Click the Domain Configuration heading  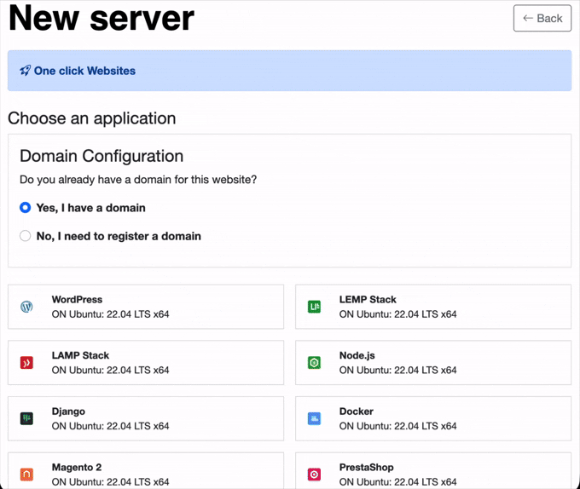point(101,156)
